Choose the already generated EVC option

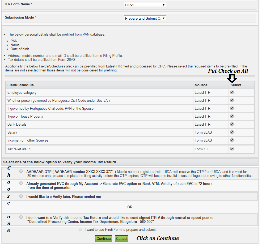click(21, 183)
